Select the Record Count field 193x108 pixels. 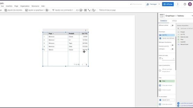point(184,44)
